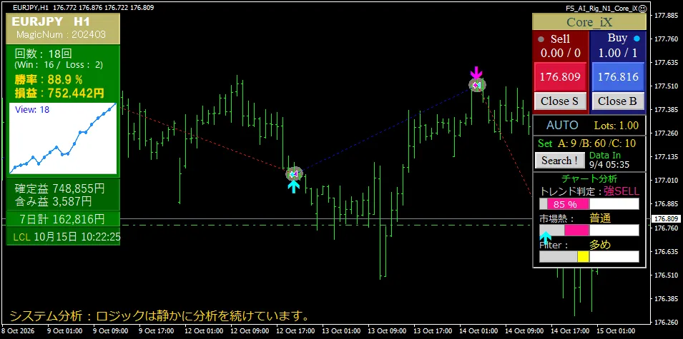This screenshot has width=683, height=339.
Task: Click the 強SELL trend judgment label
Action: click(x=621, y=191)
